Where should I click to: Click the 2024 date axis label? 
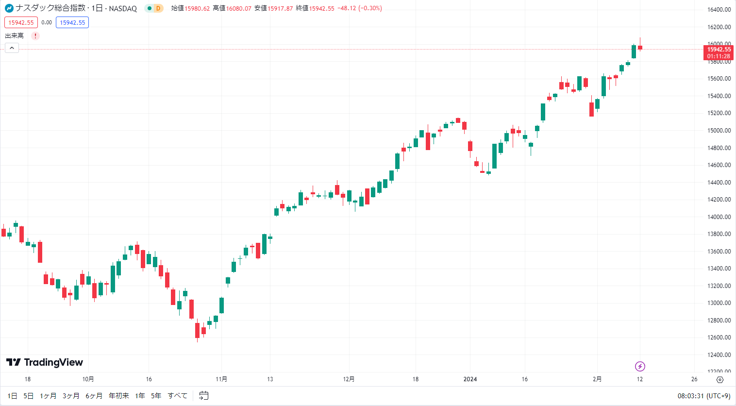point(470,379)
